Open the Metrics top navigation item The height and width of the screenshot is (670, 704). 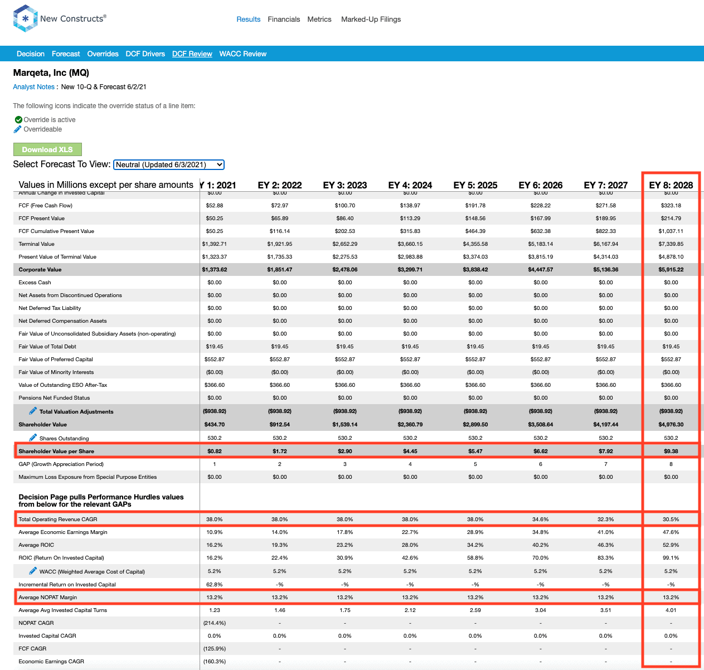pos(319,19)
